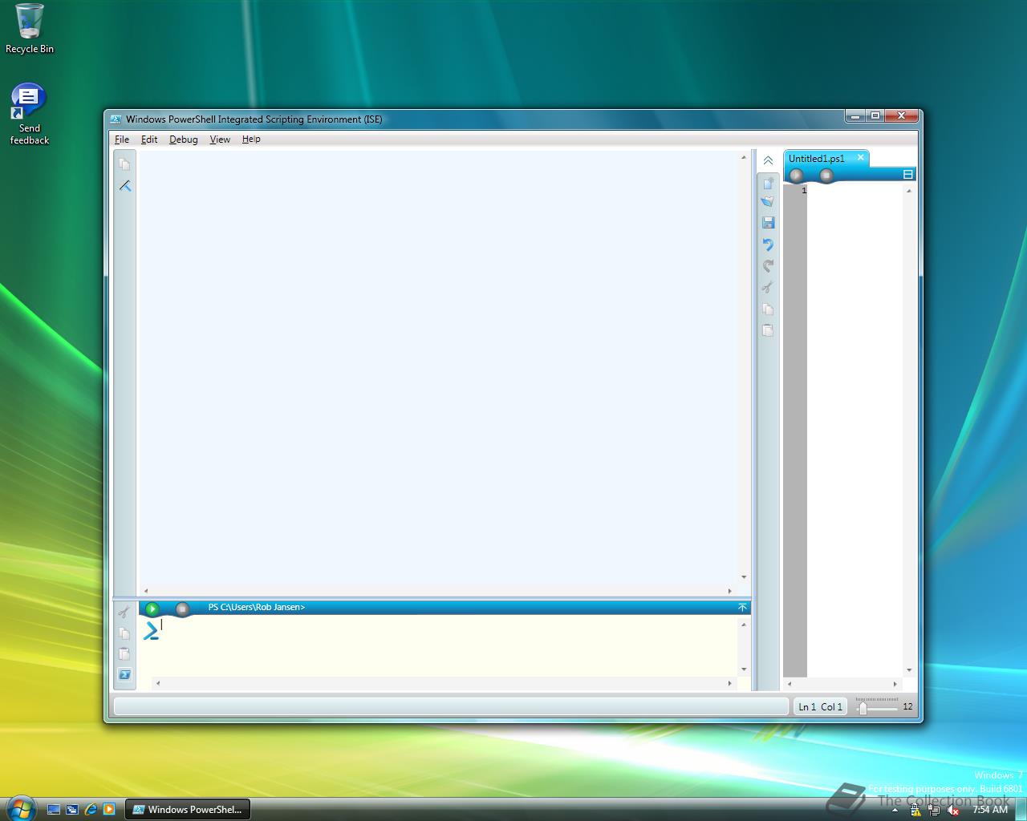Click the Cut scissors icon in command pane

[x=124, y=613]
